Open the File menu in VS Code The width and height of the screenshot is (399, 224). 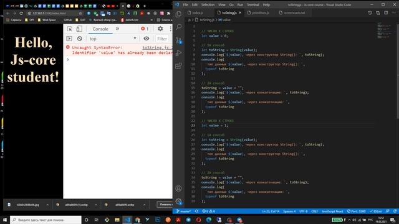pyautogui.click(x=186, y=4)
